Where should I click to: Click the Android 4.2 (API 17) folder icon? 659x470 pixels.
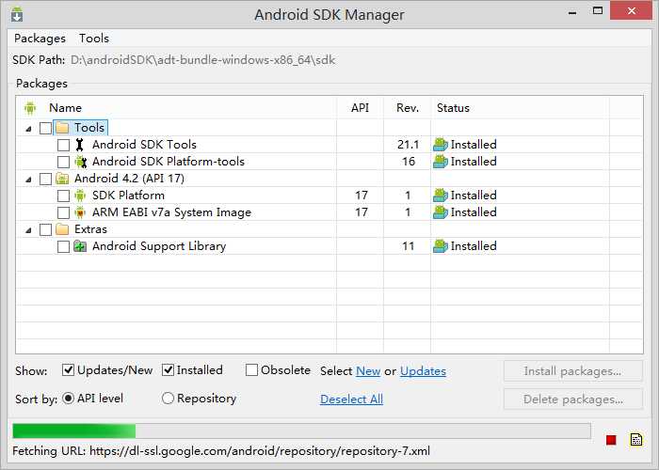tap(62, 179)
